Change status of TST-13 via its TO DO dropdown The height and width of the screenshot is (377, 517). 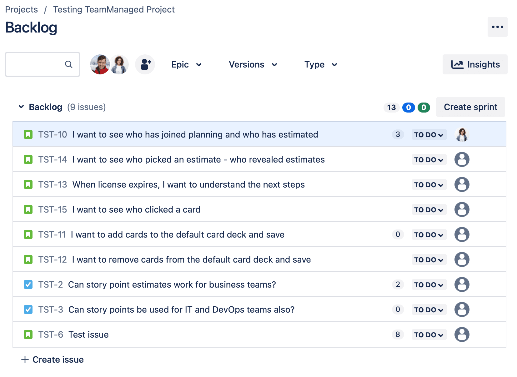pos(429,184)
